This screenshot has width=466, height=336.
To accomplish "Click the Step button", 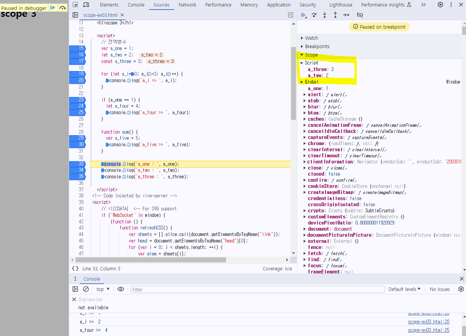I will point(346,15).
